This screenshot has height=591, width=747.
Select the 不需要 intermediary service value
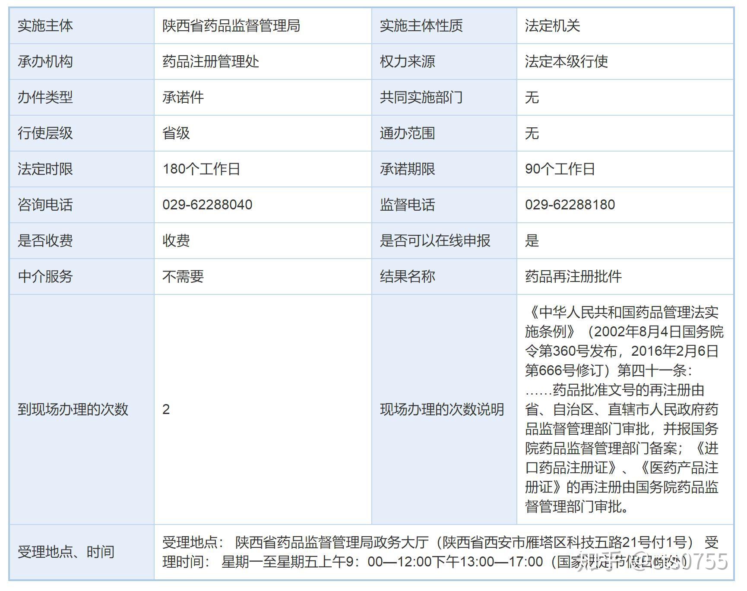tap(183, 276)
